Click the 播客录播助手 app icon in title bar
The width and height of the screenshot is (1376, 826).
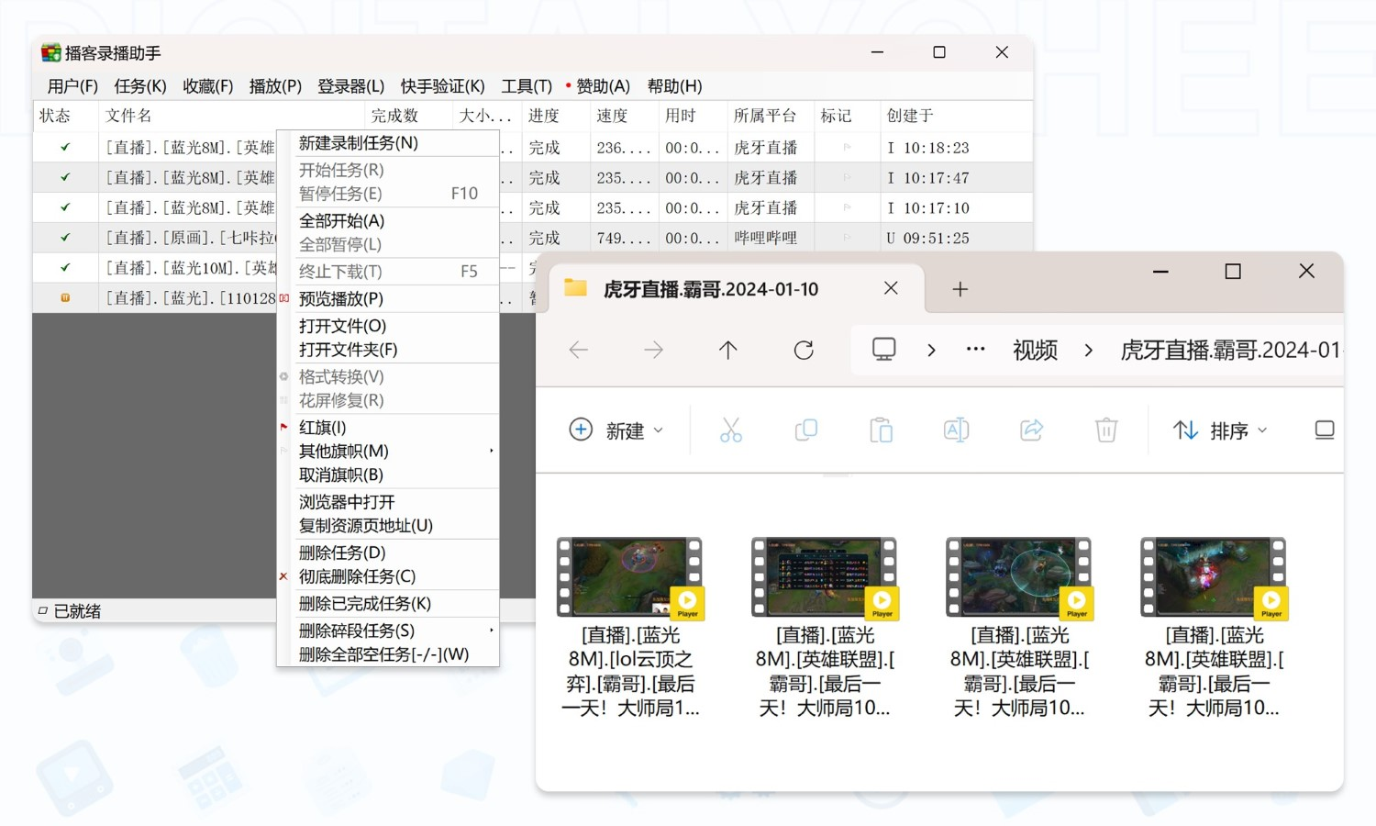[x=51, y=53]
